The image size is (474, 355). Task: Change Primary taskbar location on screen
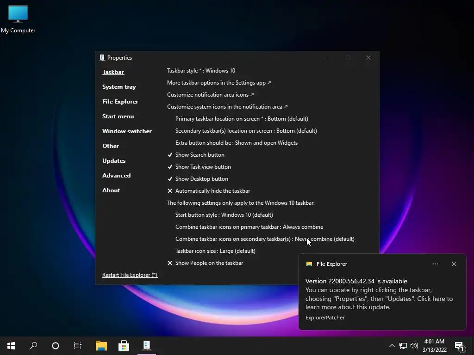[242, 119]
